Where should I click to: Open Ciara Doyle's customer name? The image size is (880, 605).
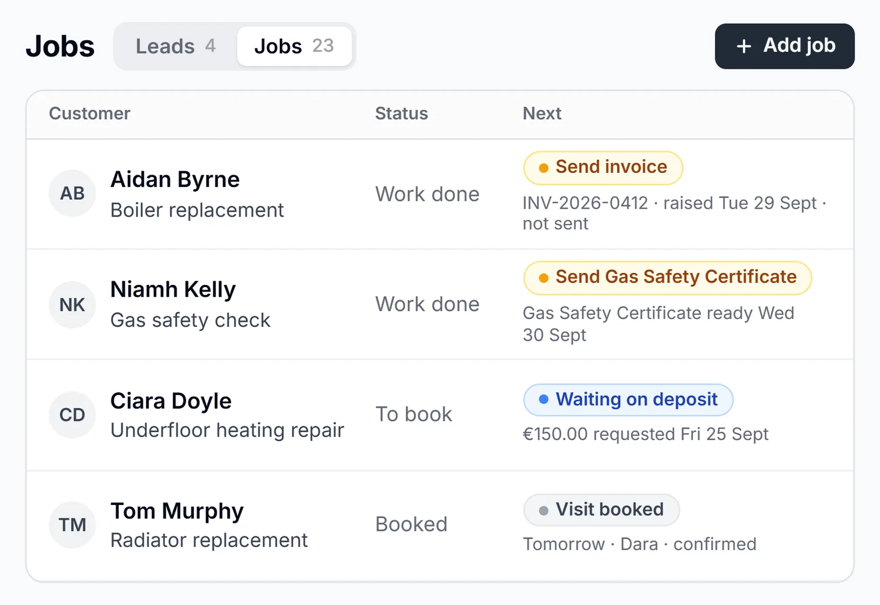point(171,401)
